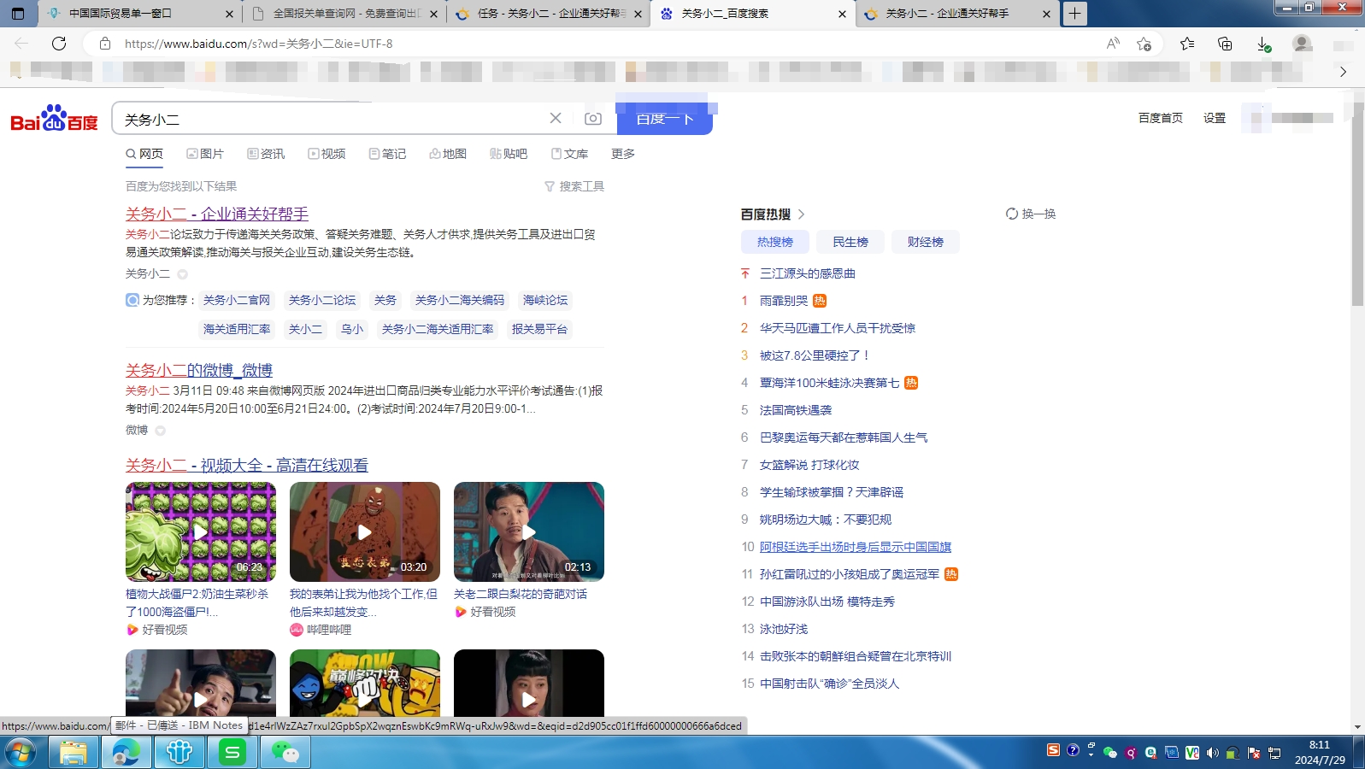
Task: Open the browser Favorites list icon
Action: (x=1187, y=44)
